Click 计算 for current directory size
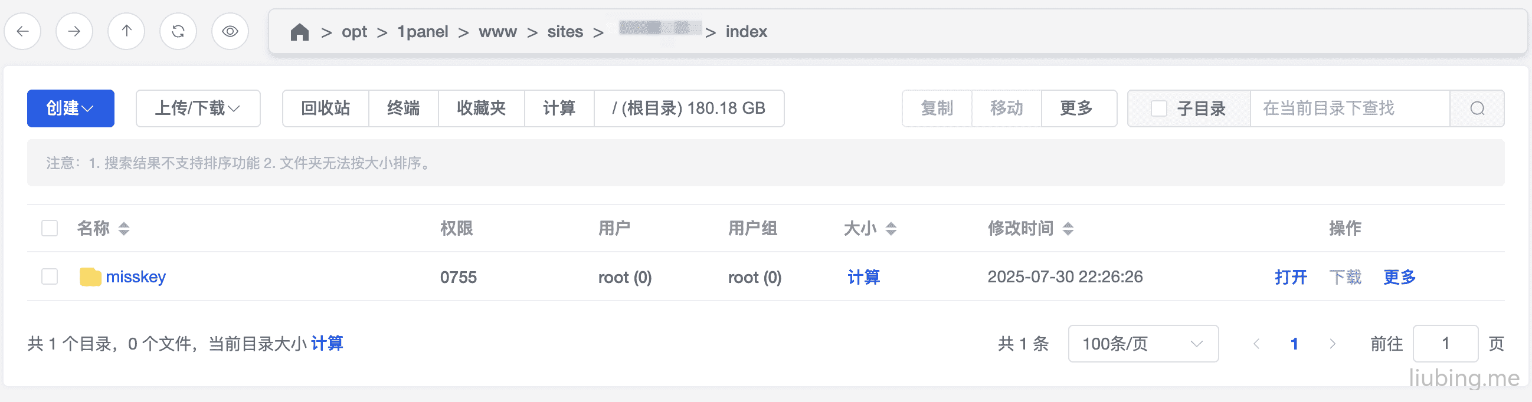The image size is (1532, 402). [327, 344]
